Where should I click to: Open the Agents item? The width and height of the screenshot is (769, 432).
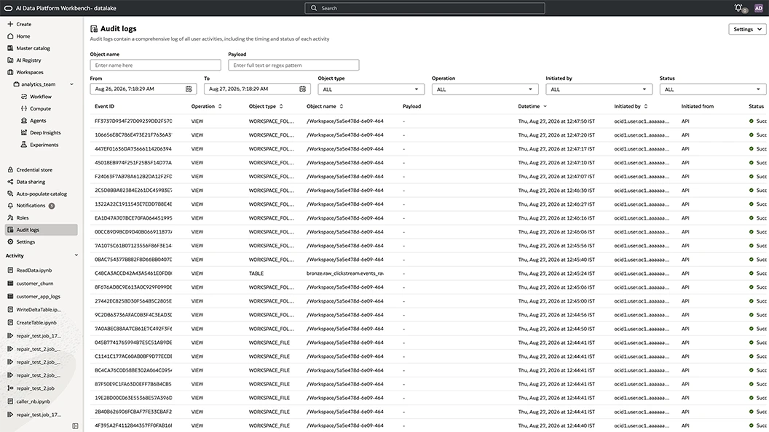[x=38, y=121]
